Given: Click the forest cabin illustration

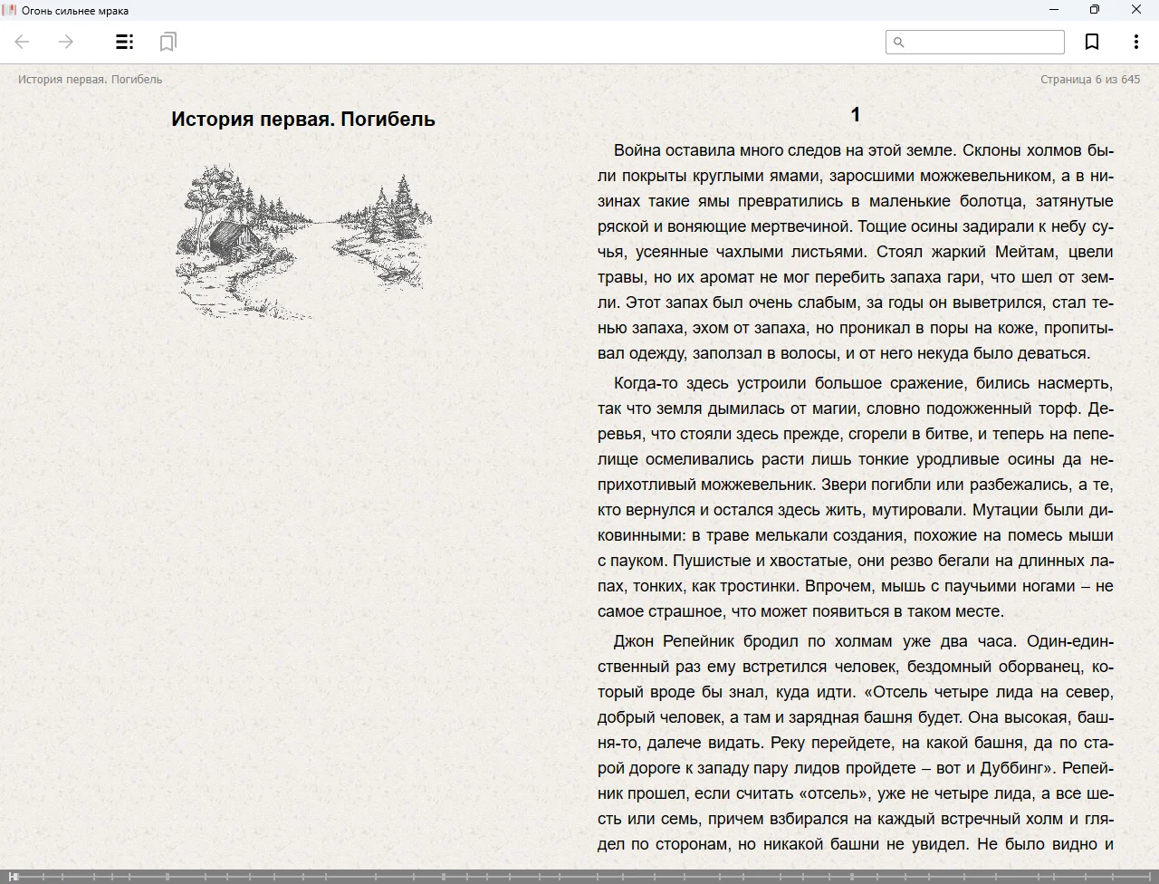Looking at the screenshot, I should coord(302,241).
